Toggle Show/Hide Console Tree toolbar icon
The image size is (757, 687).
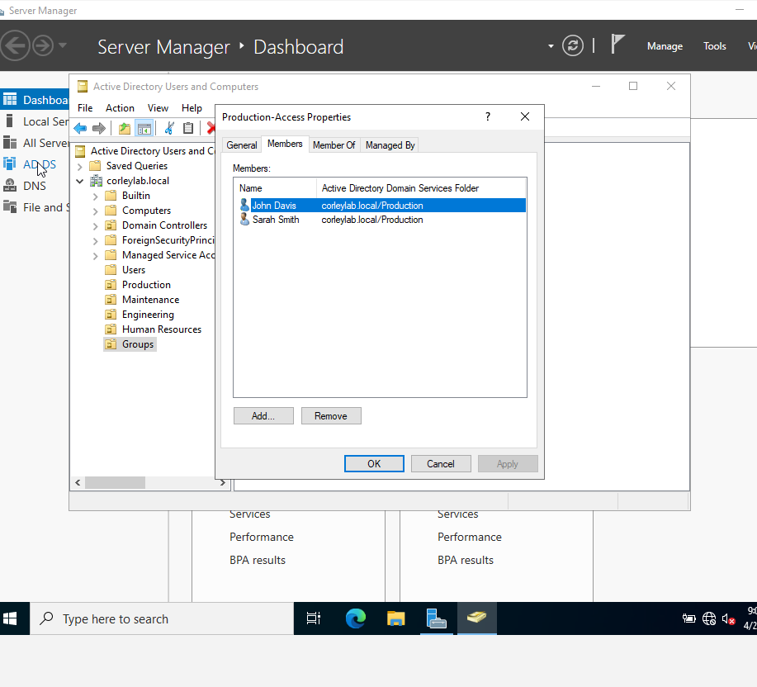click(144, 129)
